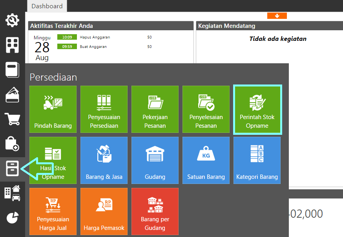This screenshot has width=343, height=237.
Task: Open the Penyelesaian Pesanan tile
Action: [x=206, y=109]
